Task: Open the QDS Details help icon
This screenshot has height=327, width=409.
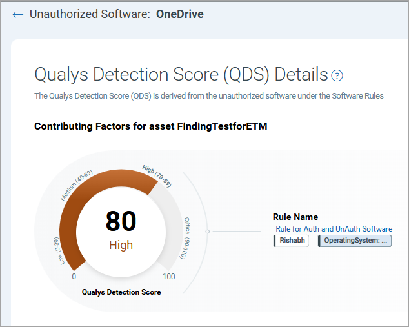Action: pos(337,75)
